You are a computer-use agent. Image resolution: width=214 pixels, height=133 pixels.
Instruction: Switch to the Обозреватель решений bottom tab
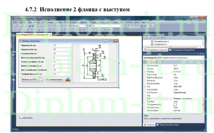(155, 50)
